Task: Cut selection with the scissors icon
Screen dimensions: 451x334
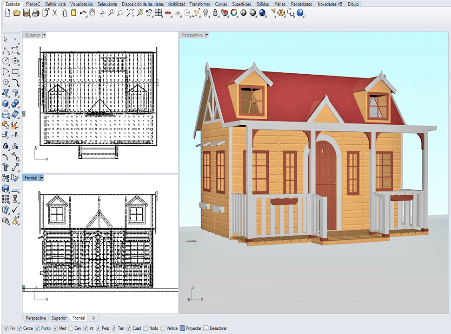Action: 55,13
